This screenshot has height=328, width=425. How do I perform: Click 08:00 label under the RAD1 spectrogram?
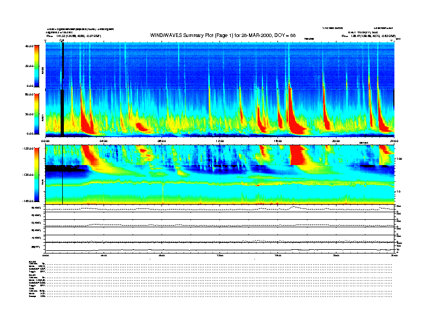click(x=162, y=141)
